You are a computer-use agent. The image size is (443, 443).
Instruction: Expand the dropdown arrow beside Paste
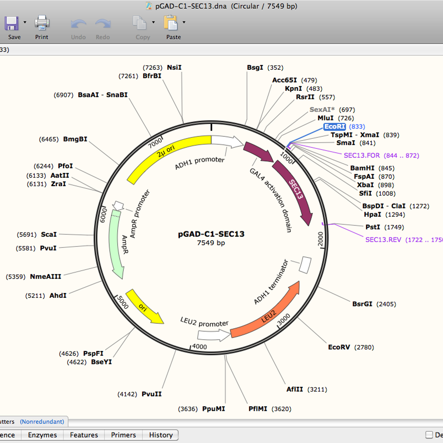point(184,23)
